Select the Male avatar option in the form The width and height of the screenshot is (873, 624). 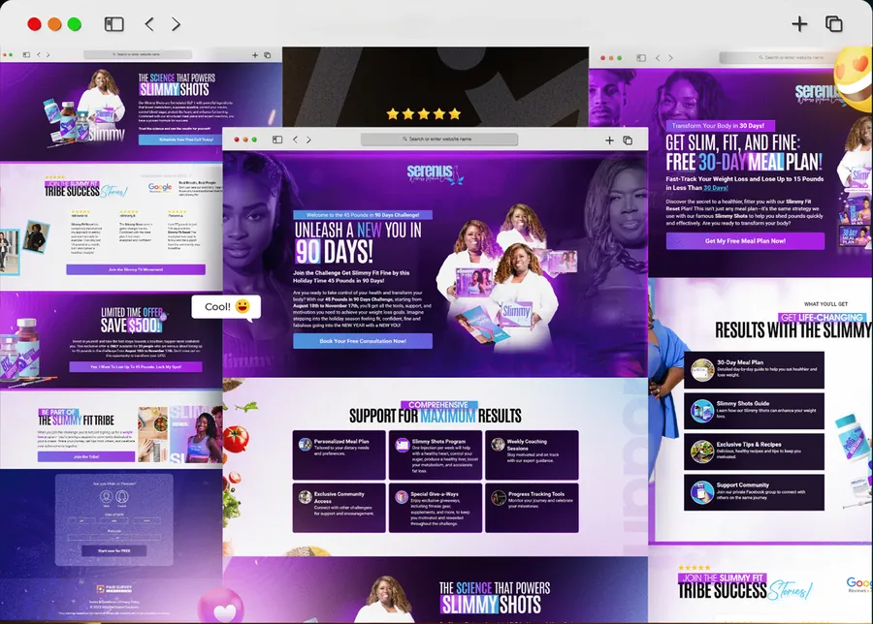point(106,496)
